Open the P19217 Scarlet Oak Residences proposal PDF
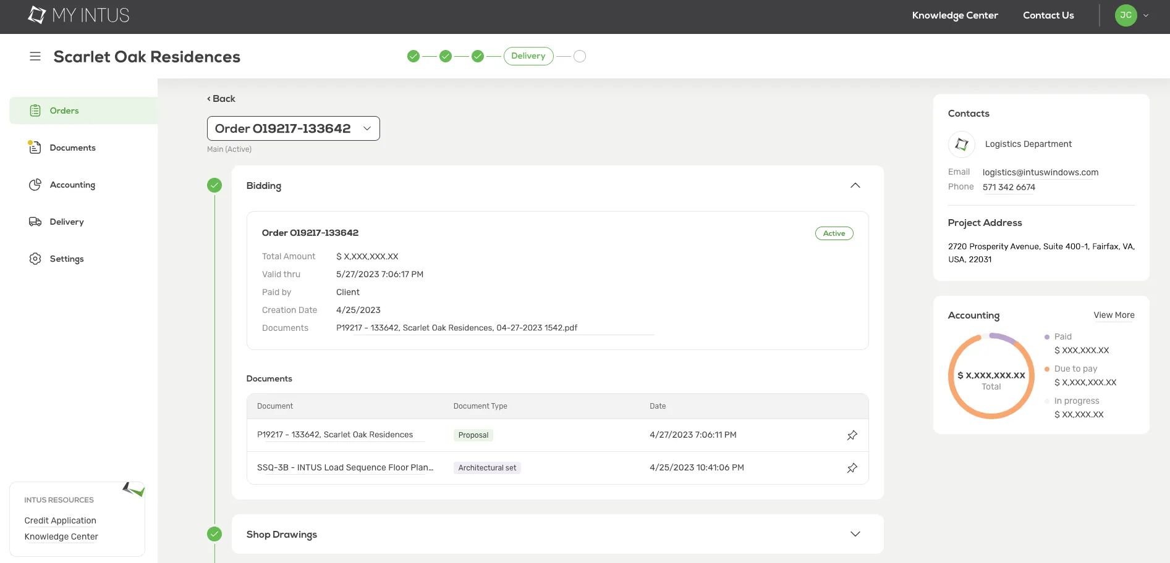The width and height of the screenshot is (1170, 563). point(456,327)
